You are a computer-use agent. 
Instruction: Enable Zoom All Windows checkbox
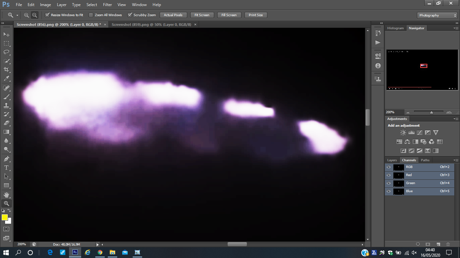pyautogui.click(x=91, y=15)
